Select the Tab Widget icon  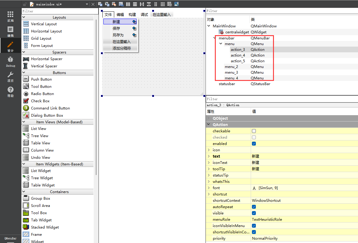26,220
